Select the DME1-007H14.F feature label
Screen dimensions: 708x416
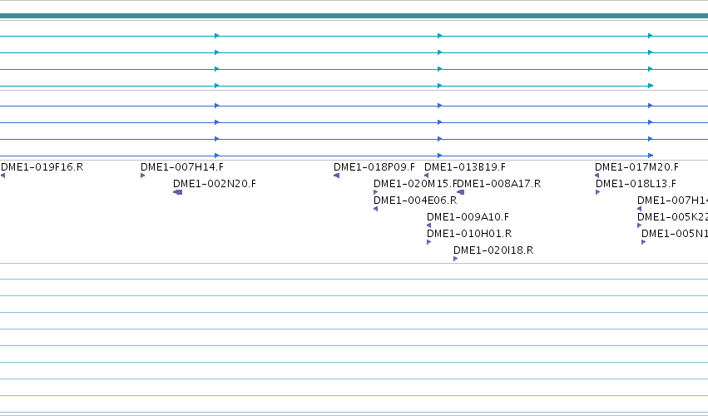coord(182,167)
